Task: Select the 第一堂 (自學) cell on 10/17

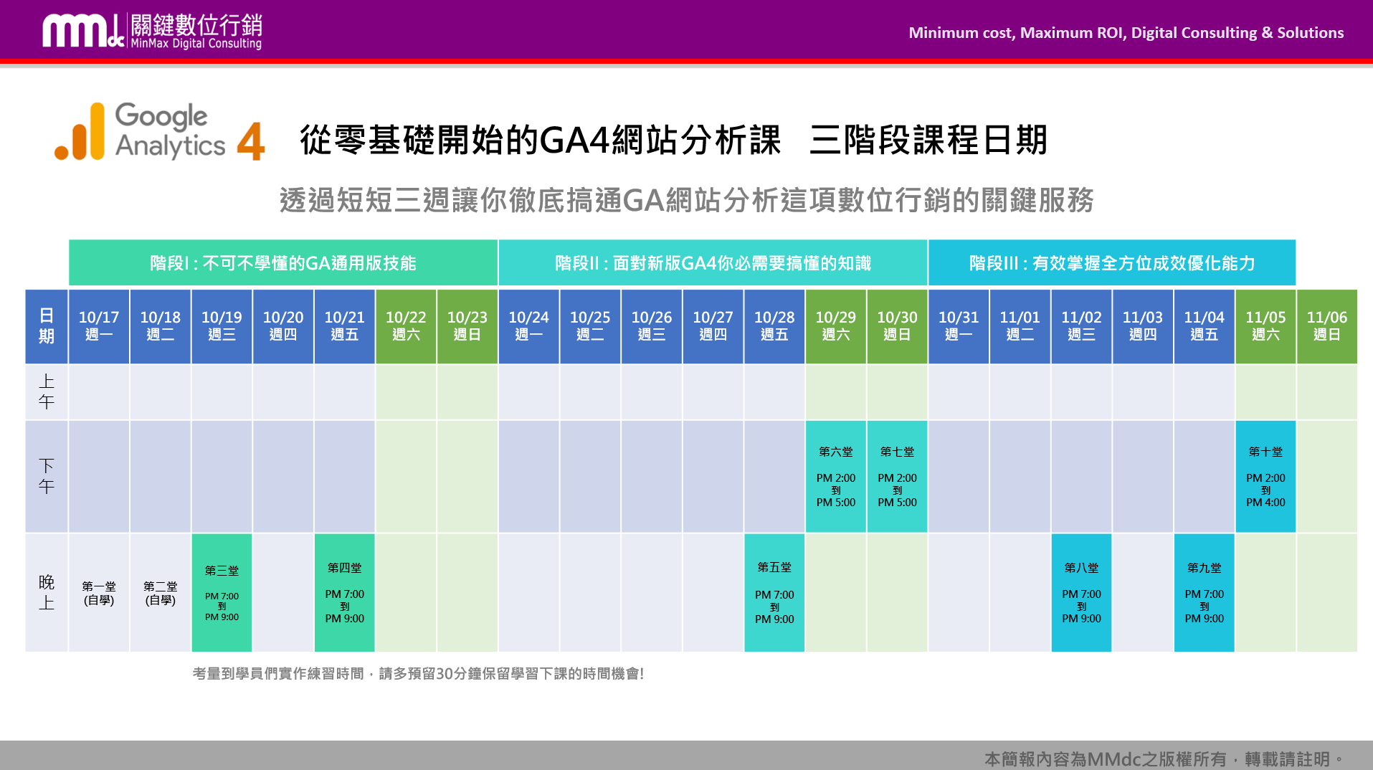Action: coord(98,592)
